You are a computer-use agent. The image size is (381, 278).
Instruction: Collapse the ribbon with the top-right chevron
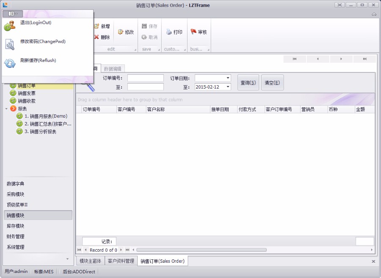[x=374, y=14]
